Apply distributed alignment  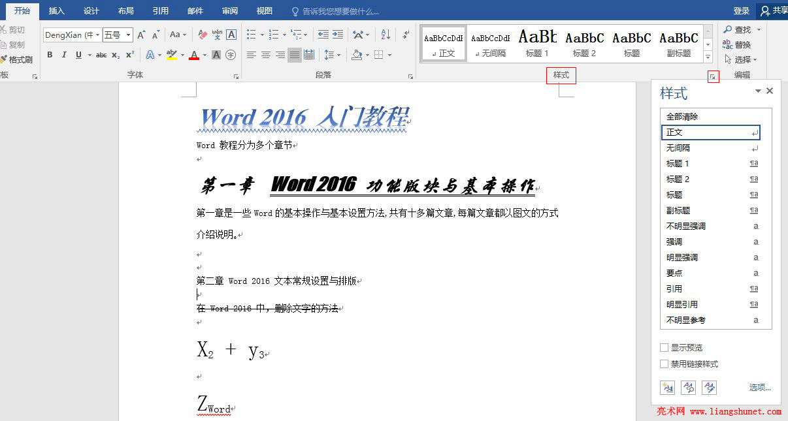click(309, 55)
